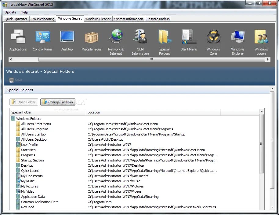Viewport: 279px width, 215px height.
Task: Click the User Profile icon
Action: point(18,144)
